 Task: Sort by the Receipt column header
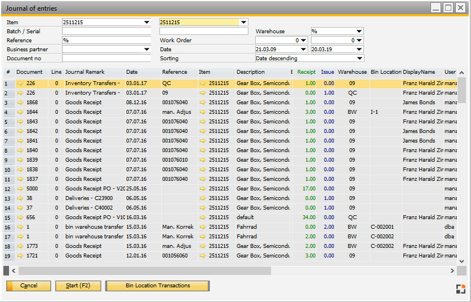pos(306,72)
